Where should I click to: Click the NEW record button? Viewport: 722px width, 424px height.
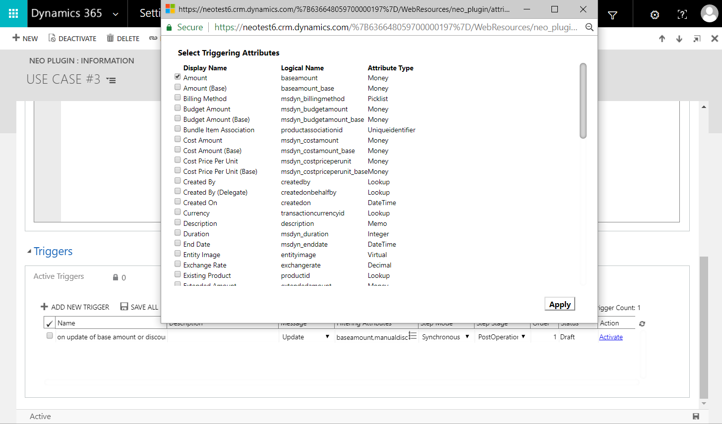coord(25,38)
